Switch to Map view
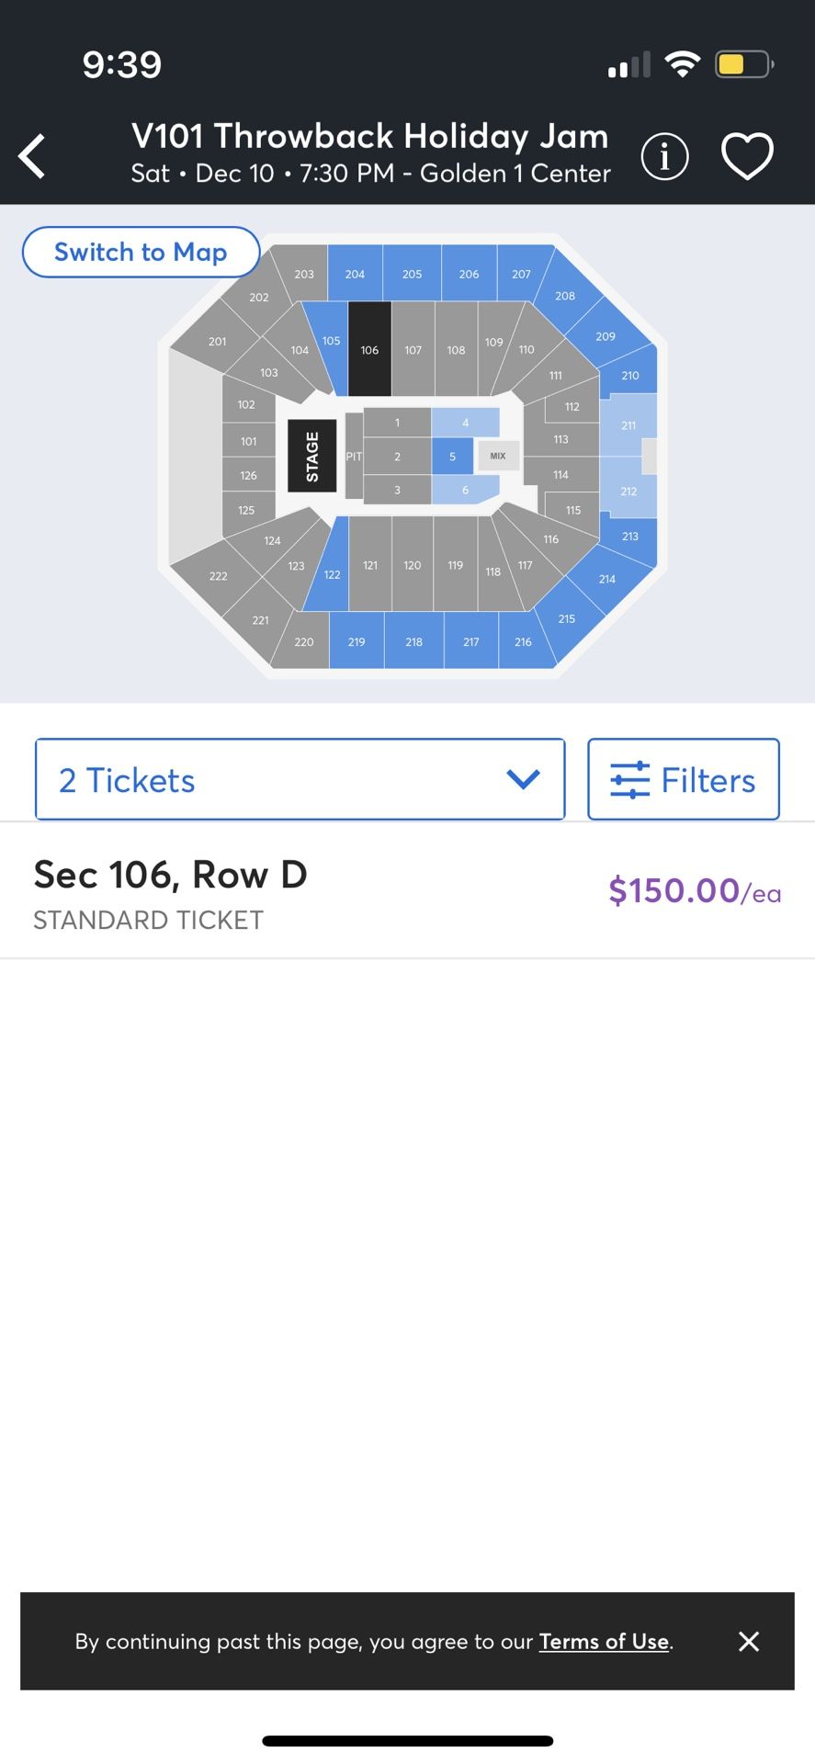The height and width of the screenshot is (1764, 815). point(141,252)
